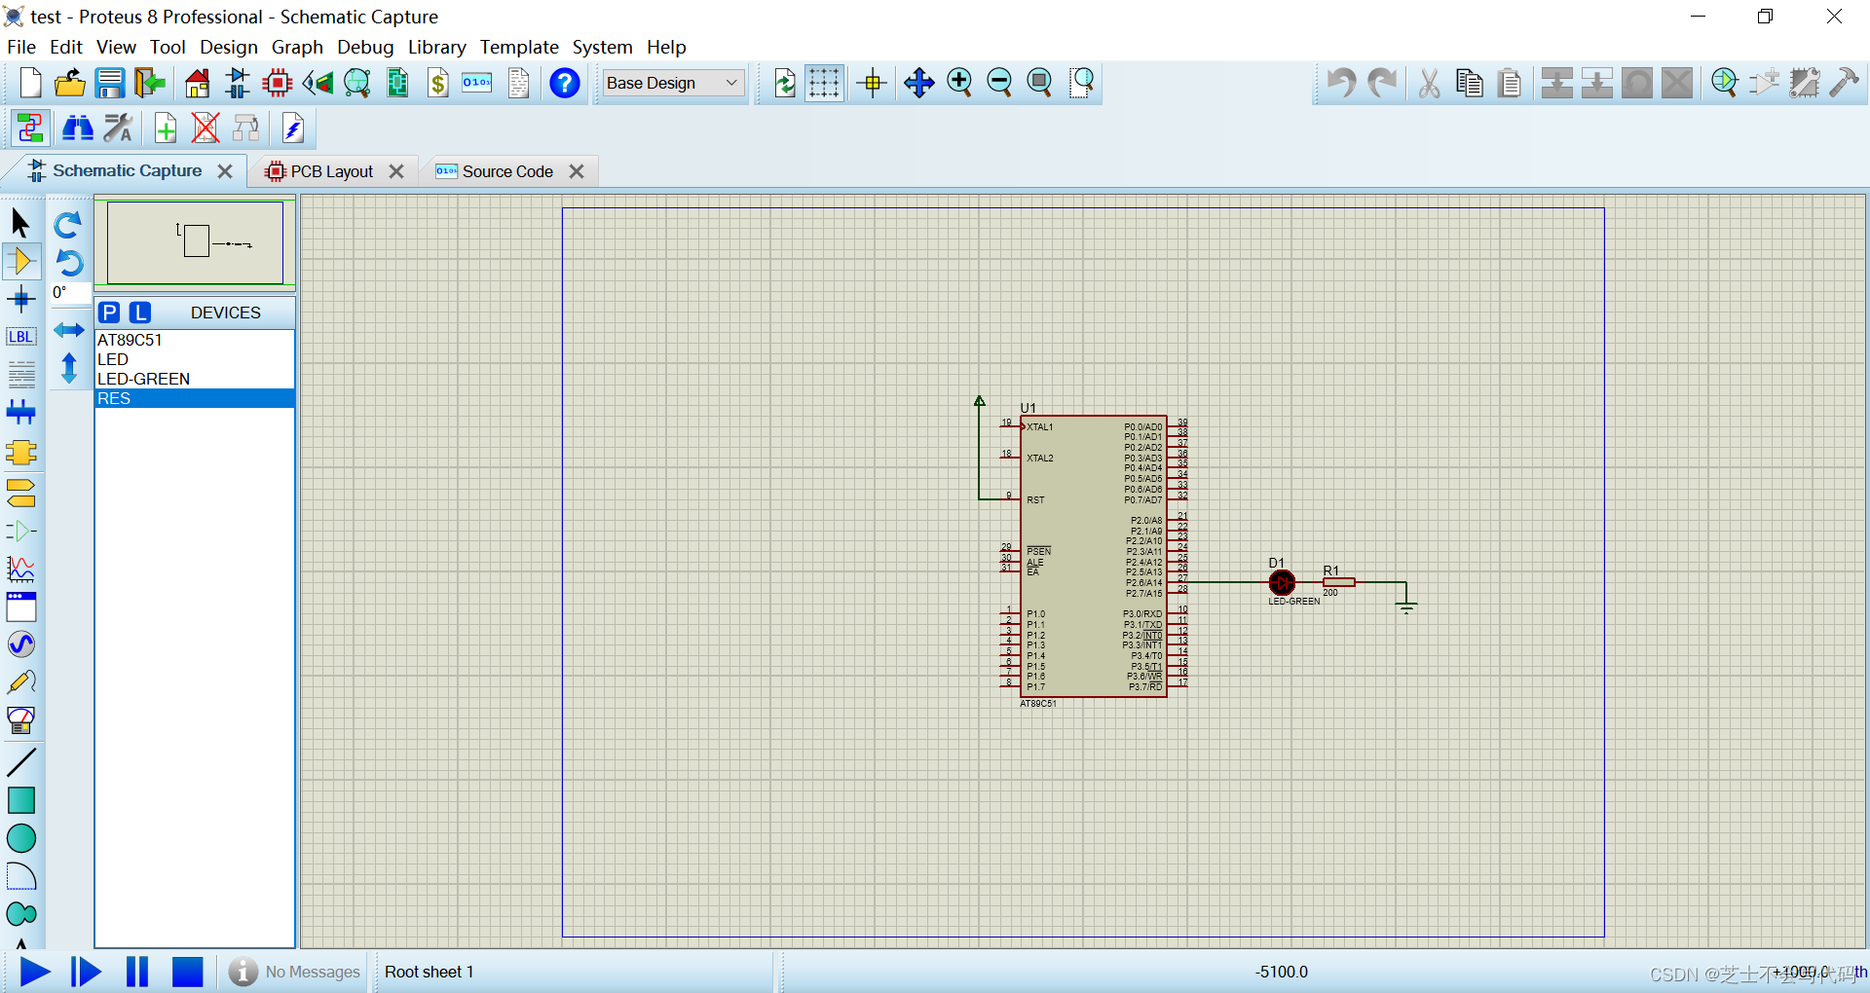Viewport: 1870px width, 993px height.
Task: Click the Paste from clipboard icon
Action: [x=1510, y=83]
